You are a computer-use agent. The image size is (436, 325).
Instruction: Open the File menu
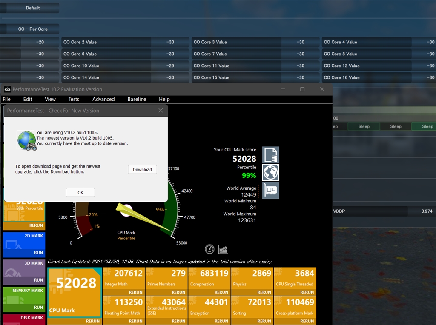[7, 99]
